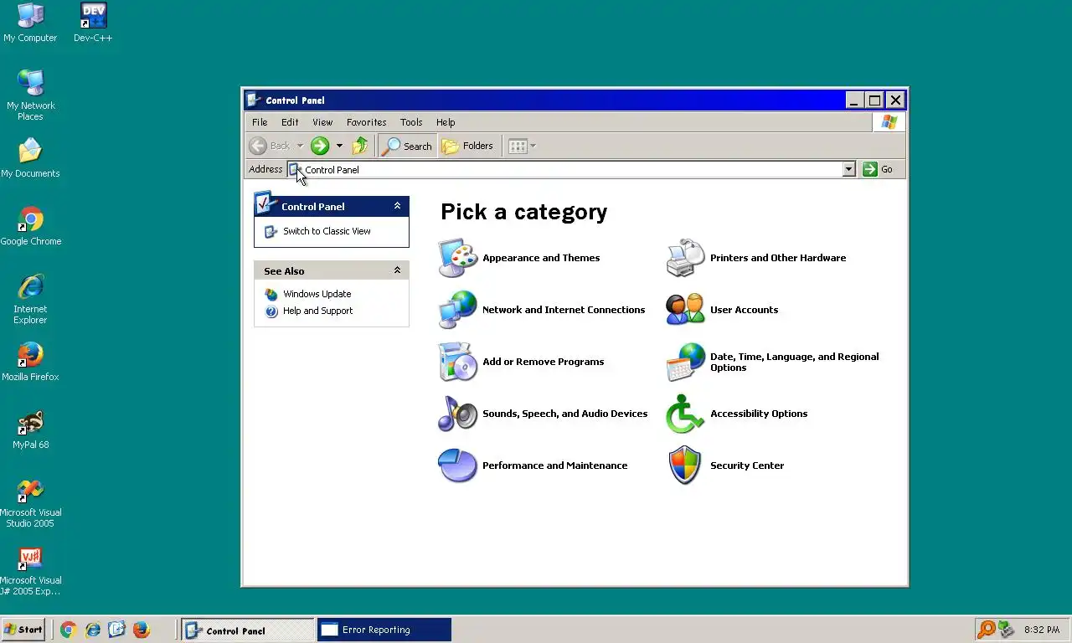
Task: Click the Pick a category heading
Action: (x=524, y=212)
